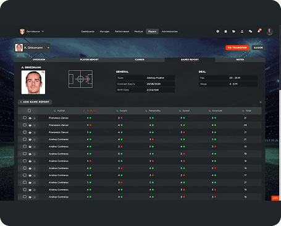Open the Demoteams team dropdown

[x=35, y=31]
